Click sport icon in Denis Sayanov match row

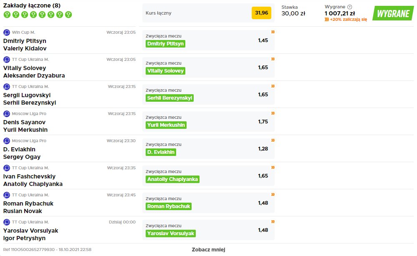(7, 114)
